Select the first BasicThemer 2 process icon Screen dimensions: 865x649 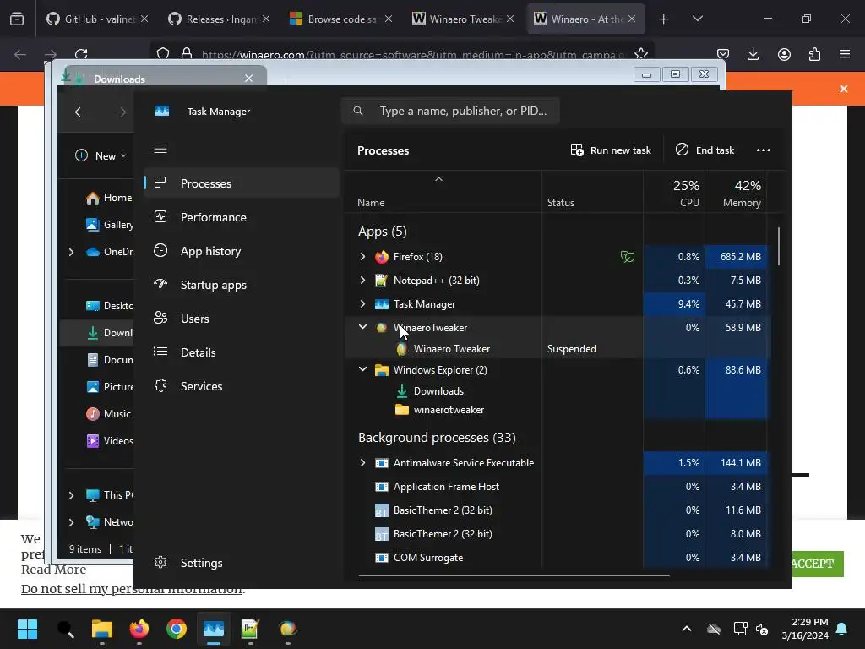[x=381, y=510]
